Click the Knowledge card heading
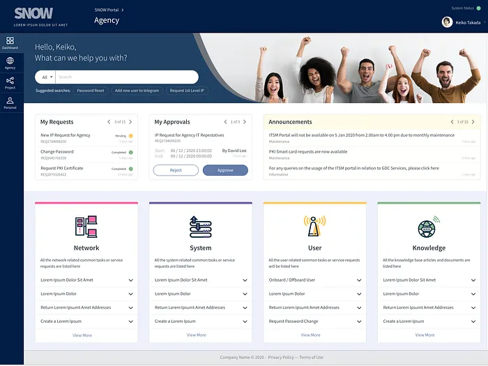The height and width of the screenshot is (366, 488). (429, 248)
